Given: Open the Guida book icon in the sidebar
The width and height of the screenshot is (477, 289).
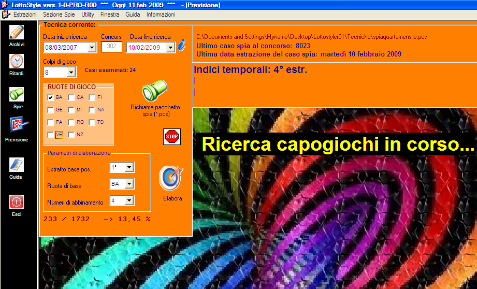Looking at the screenshot, I should 17,165.
